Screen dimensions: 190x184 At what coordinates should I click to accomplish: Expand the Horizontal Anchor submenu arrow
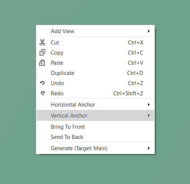(x=149, y=104)
